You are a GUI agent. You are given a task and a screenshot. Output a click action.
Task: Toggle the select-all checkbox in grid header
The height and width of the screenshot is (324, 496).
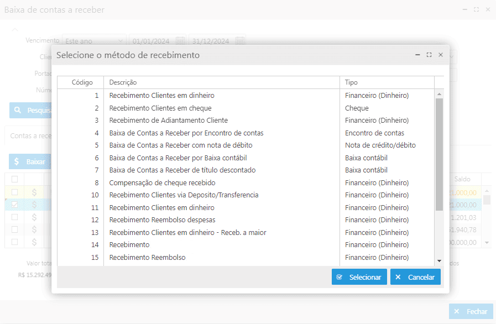point(15,179)
